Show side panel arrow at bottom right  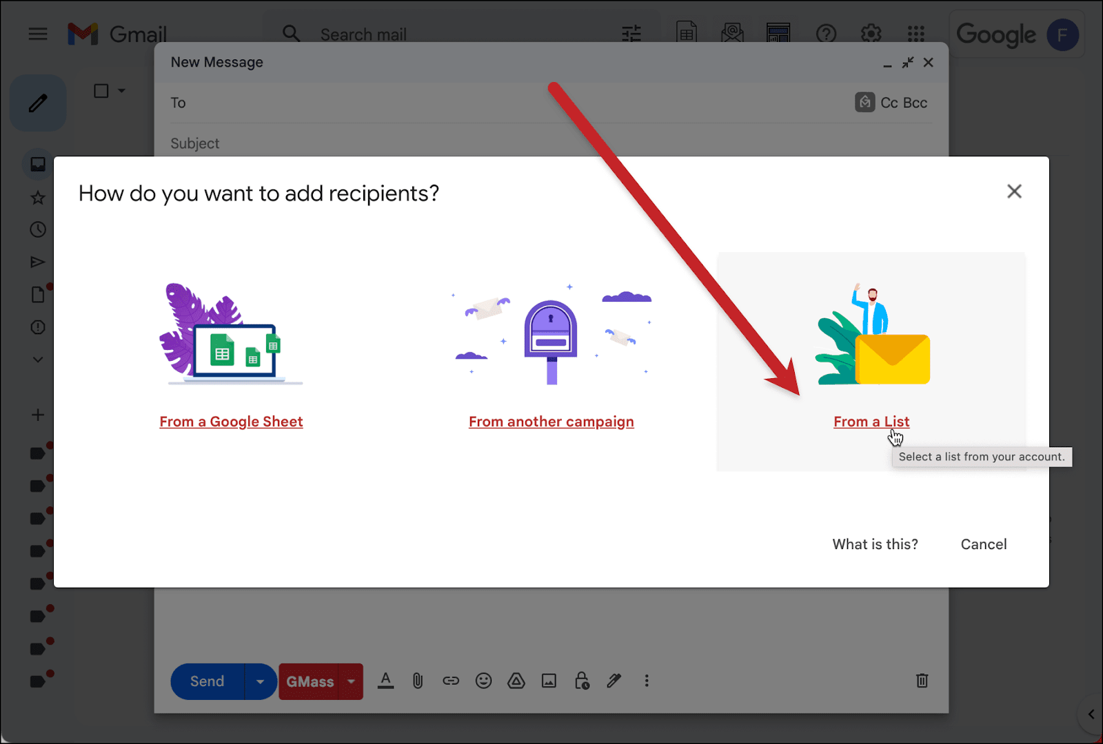coord(1091,714)
